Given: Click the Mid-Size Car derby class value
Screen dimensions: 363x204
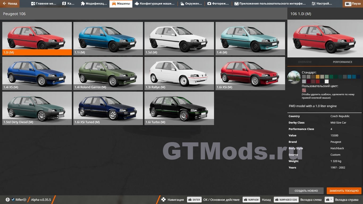Looking at the screenshot, I should (338, 122).
